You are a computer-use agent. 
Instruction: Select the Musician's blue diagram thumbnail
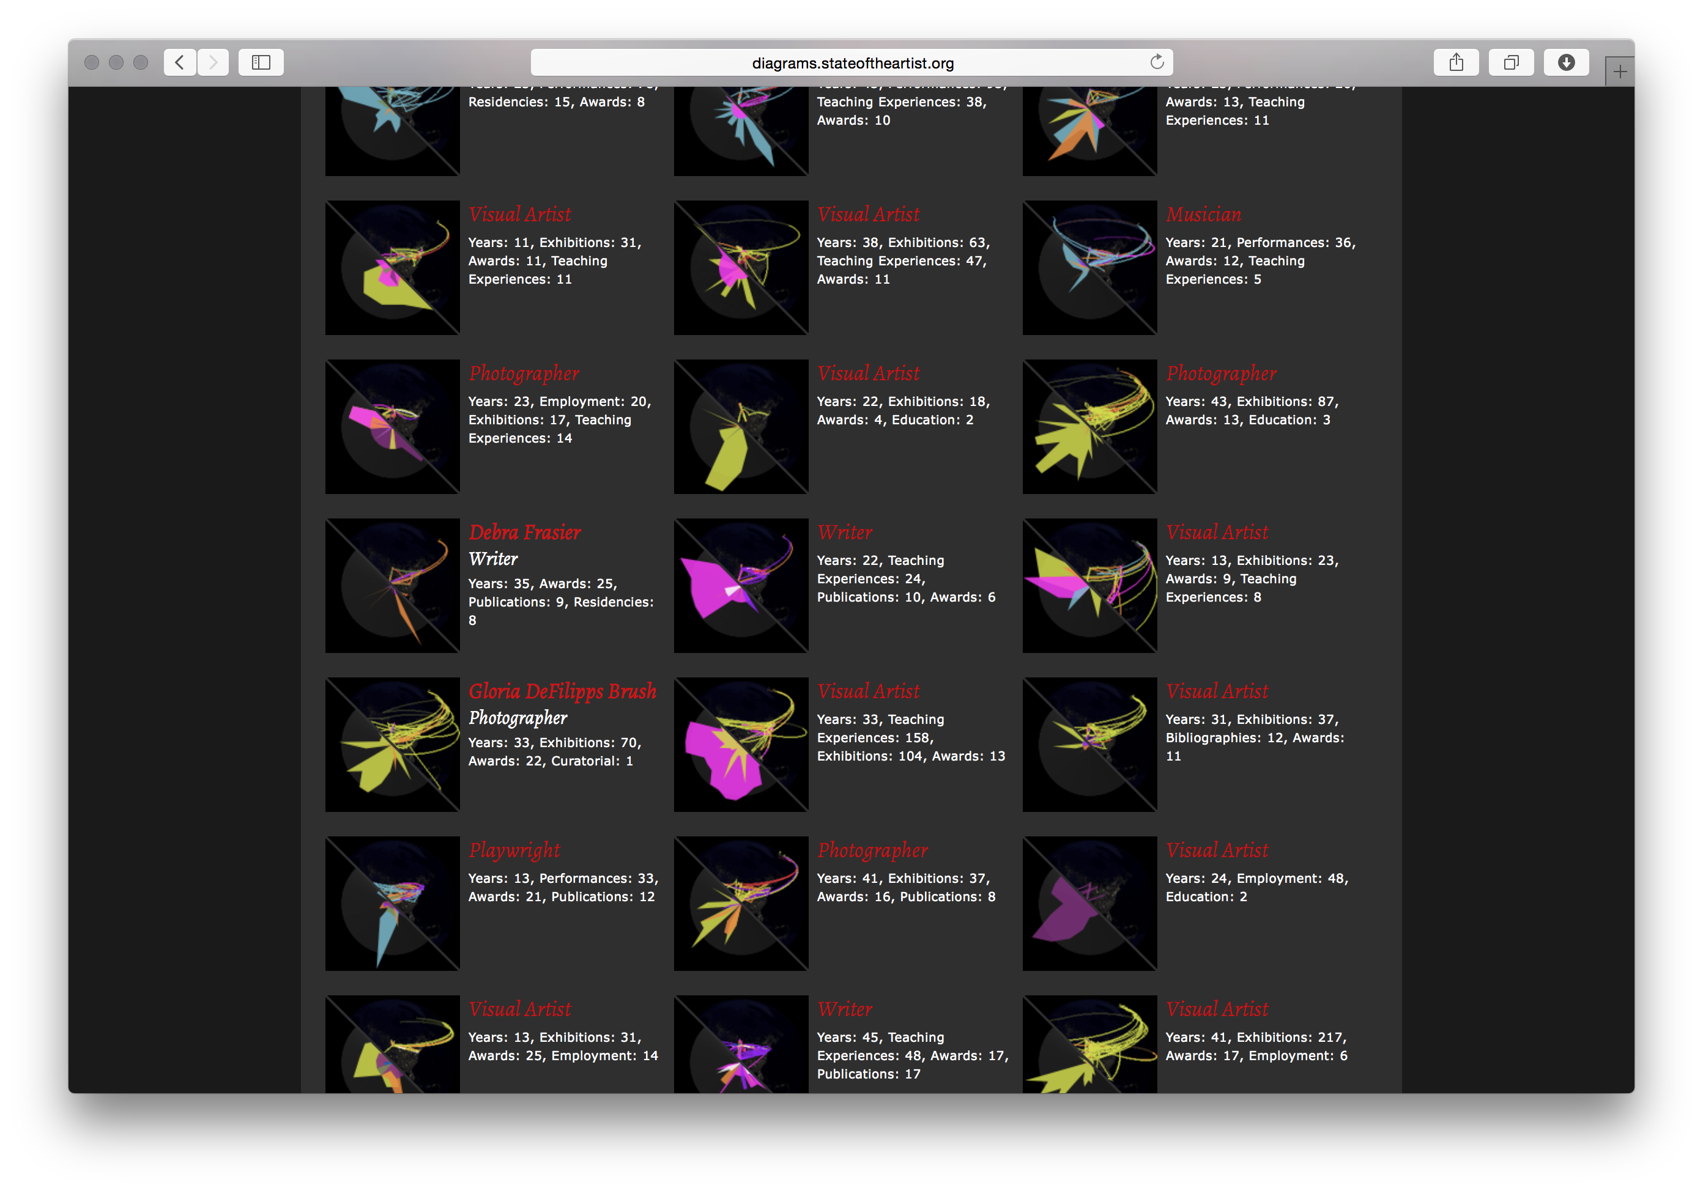coord(1089,268)
